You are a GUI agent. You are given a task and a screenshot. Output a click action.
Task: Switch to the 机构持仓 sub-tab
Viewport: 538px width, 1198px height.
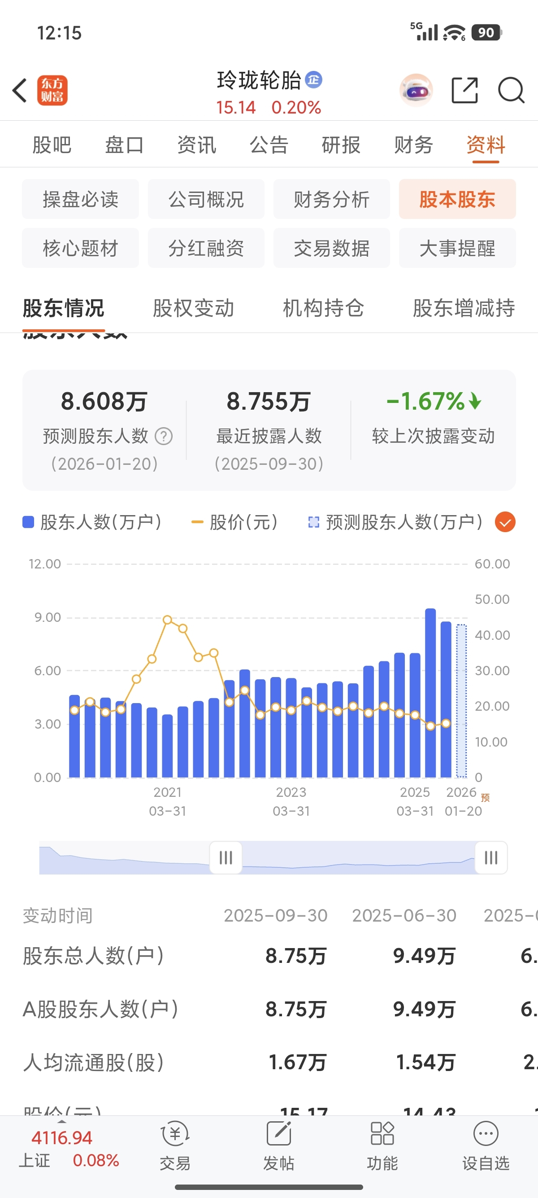pos(323,308)
